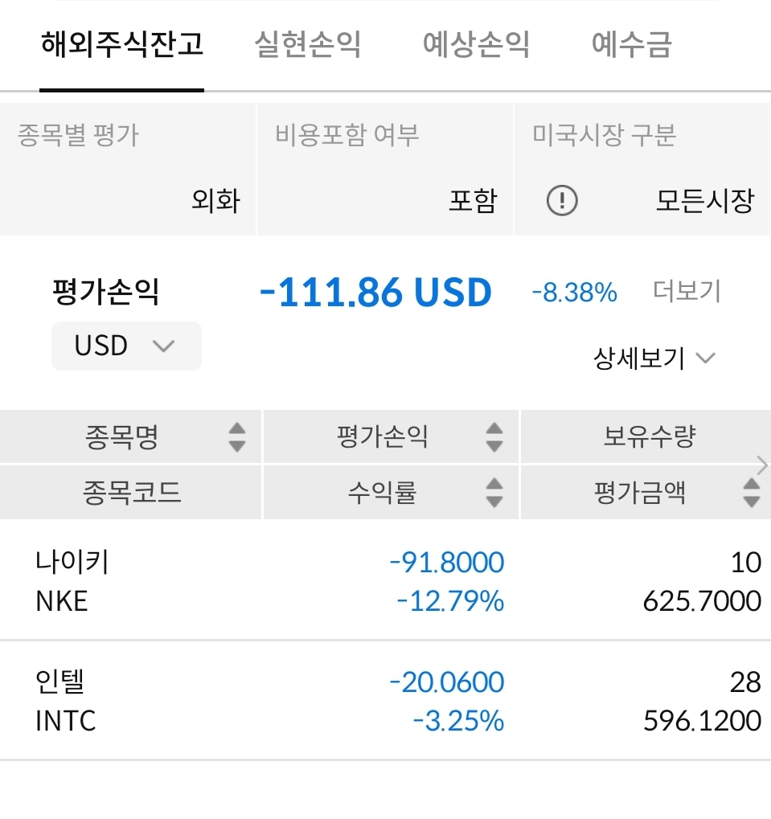
Task: Change 미국시장 구분 모든시장 selection
Action: (x=704, y=200)
